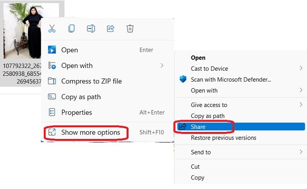Choose Restore previous versions

coord(224,138)
